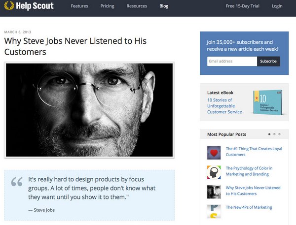Open the 10 Stories of Unforgettable Customer Service link
The image size is (296, 225).
coord(224,106)
